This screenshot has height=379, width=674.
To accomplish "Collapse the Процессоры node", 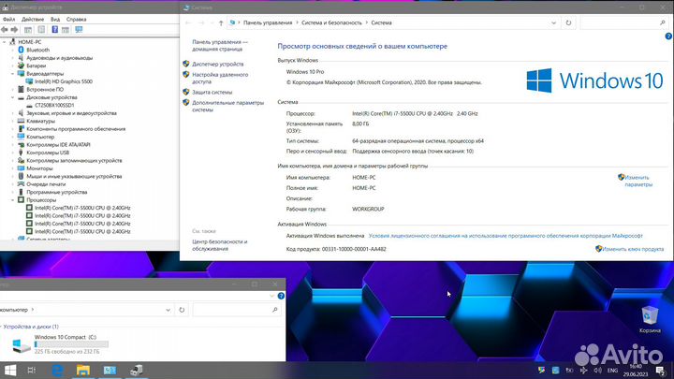I will pyautogui.click(x=13, y=200).
